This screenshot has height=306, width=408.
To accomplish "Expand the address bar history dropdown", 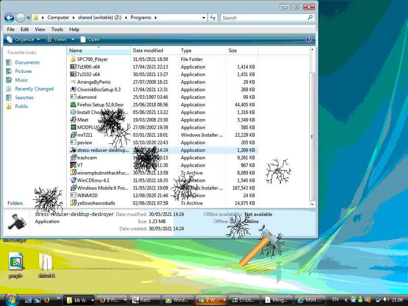I will point(204,18).
